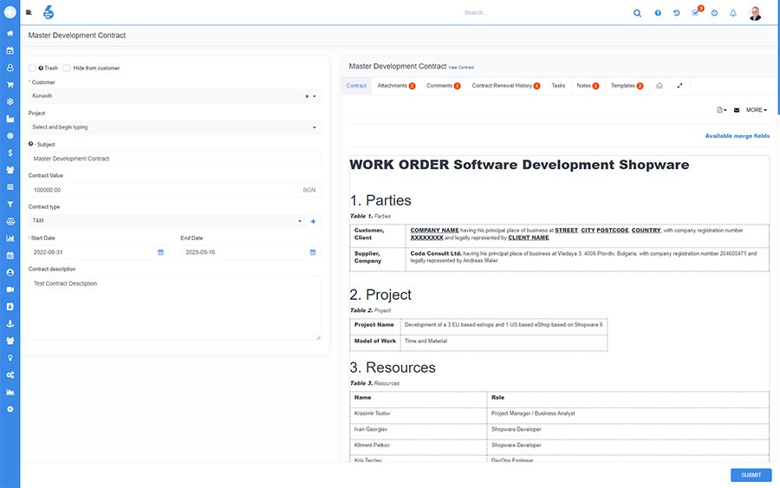Open the balance scale sidebar icon
This screenshot has width=780, height=488.
point(10,221)
